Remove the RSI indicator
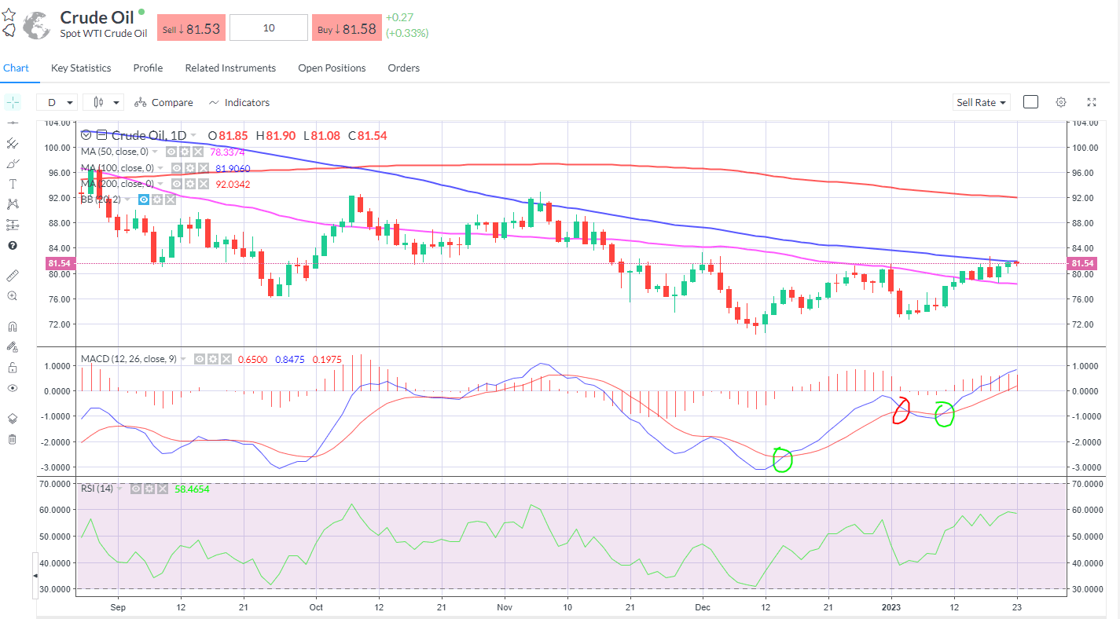Screen dimensions: 1120x619 (x=162, y=489)
